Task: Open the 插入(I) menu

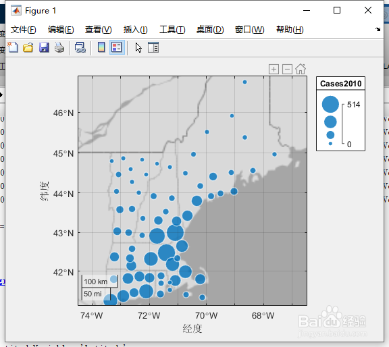Action: coord(136,30)
